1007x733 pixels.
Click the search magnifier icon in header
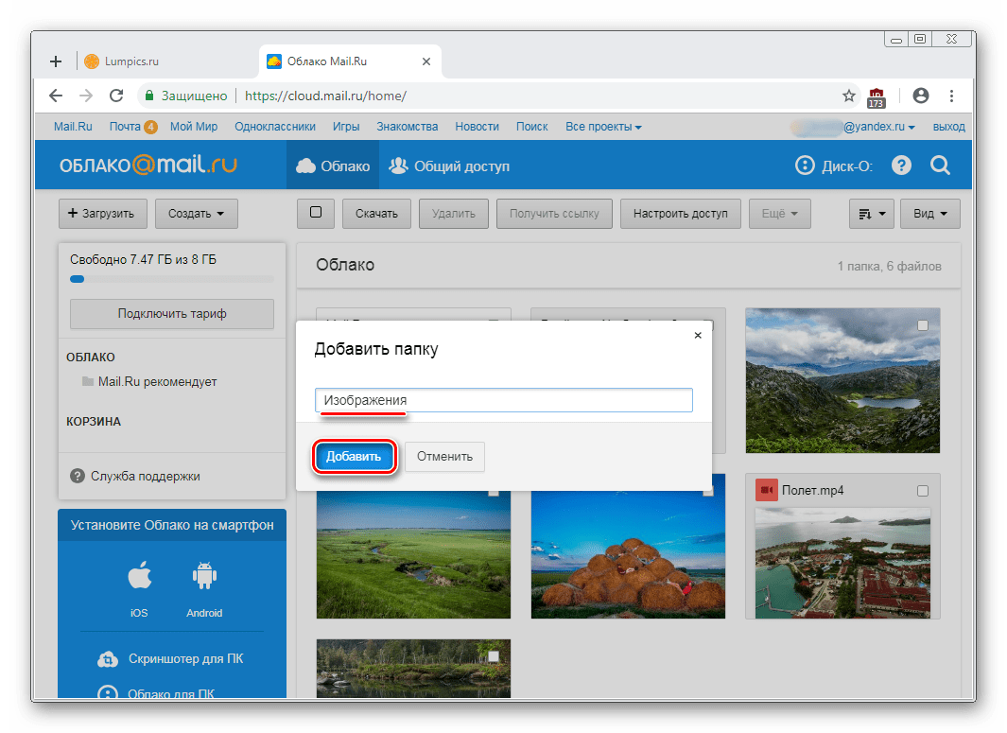[x=940, y=166]
